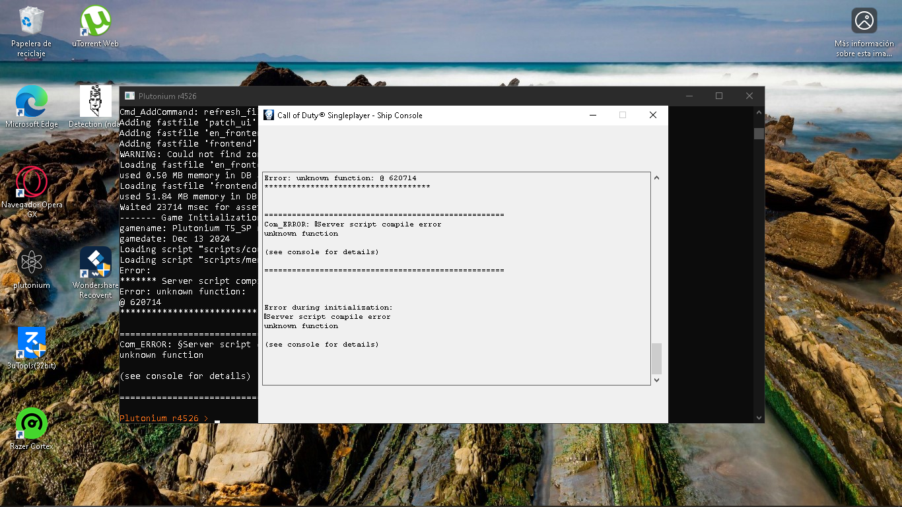The image size is (902, 507).
Task: Open the plutonium desktop icon
Action: (32, 269)
